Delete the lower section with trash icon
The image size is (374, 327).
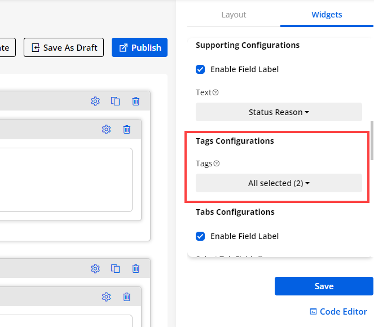[x=135, y=269]
